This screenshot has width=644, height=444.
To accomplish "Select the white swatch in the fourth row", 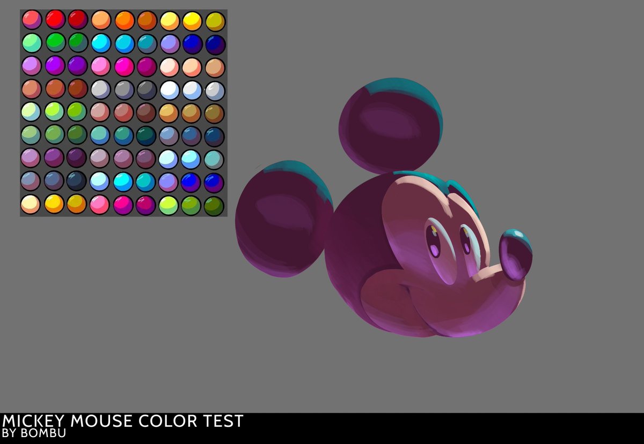I will coord(170,89).
